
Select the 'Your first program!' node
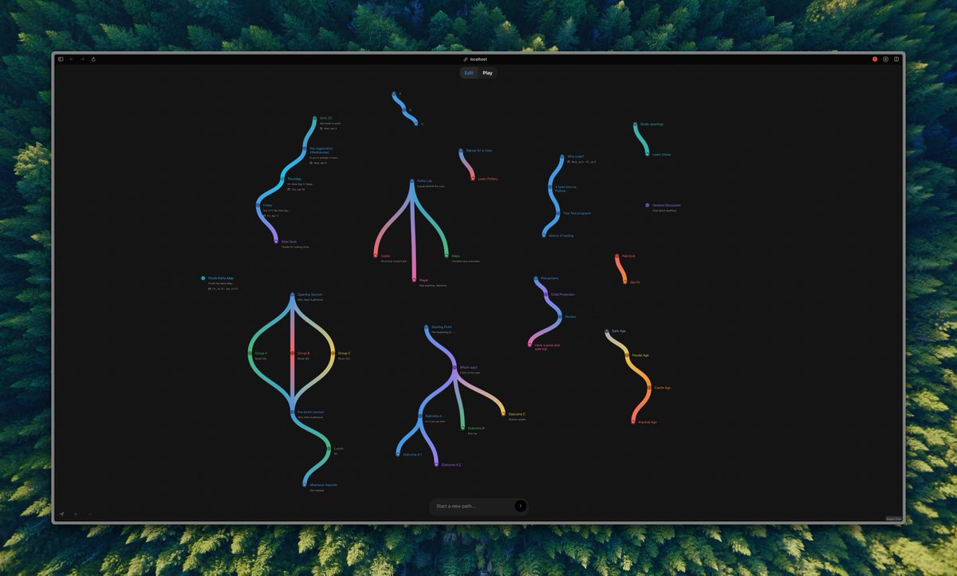558,213
